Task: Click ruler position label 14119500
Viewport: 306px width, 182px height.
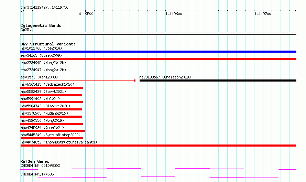Action: coord(85,14)
